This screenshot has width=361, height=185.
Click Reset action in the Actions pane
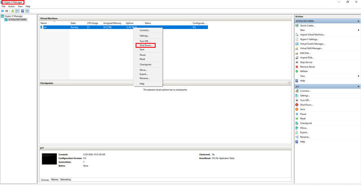click(303, 119)
